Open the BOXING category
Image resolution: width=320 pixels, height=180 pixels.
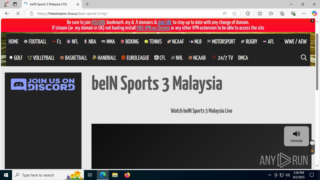(129, 41)
